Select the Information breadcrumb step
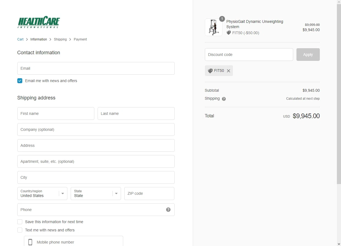341x246 pixels. coord(38,39)
